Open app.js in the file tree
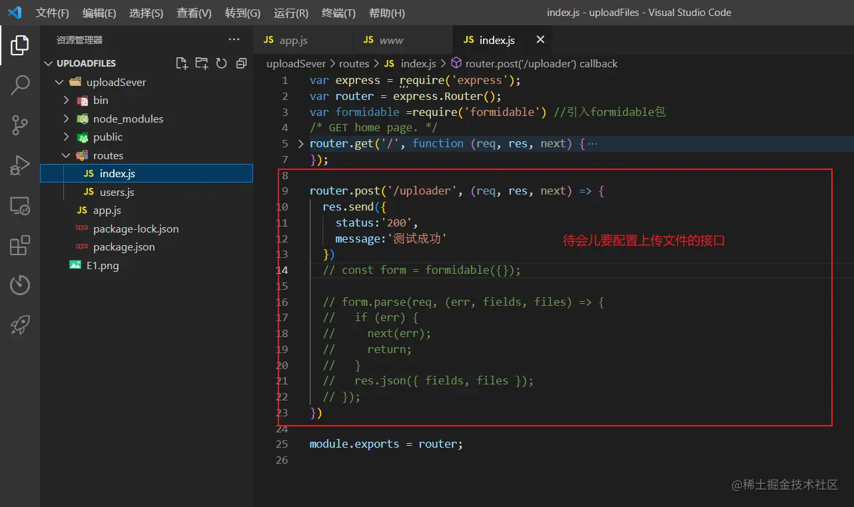Viewport: 854px width, 507px height. 147,210
